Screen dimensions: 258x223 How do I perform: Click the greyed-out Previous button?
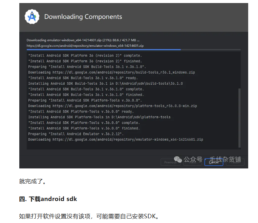pyautogui.click(x=170, y=162)
